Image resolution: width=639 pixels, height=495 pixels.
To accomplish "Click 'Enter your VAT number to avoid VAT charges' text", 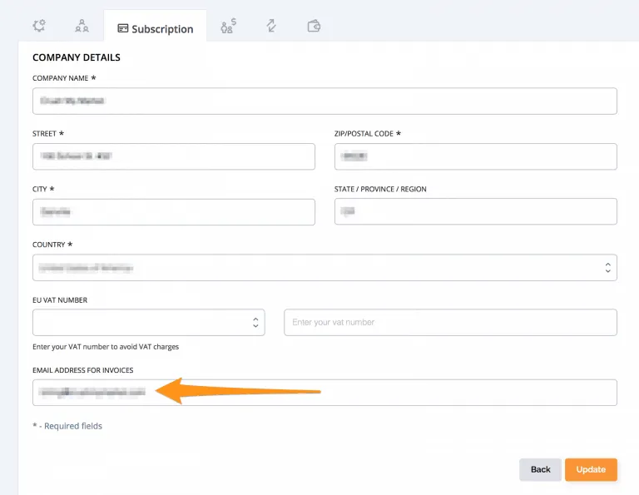I will (x=106, y=347).
